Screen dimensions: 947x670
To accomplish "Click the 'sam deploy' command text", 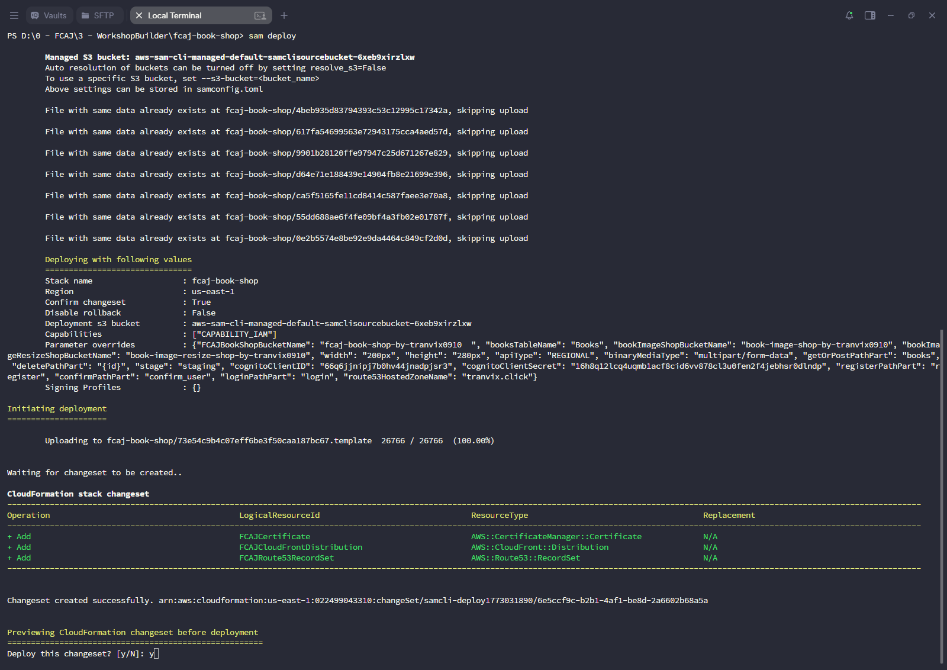I will 272,36.
